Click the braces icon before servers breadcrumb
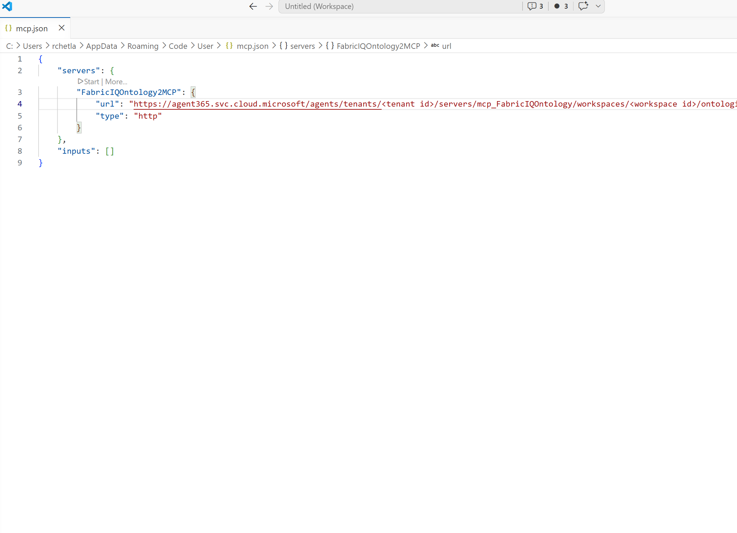 pyautogui.click(x=284, y=46)
